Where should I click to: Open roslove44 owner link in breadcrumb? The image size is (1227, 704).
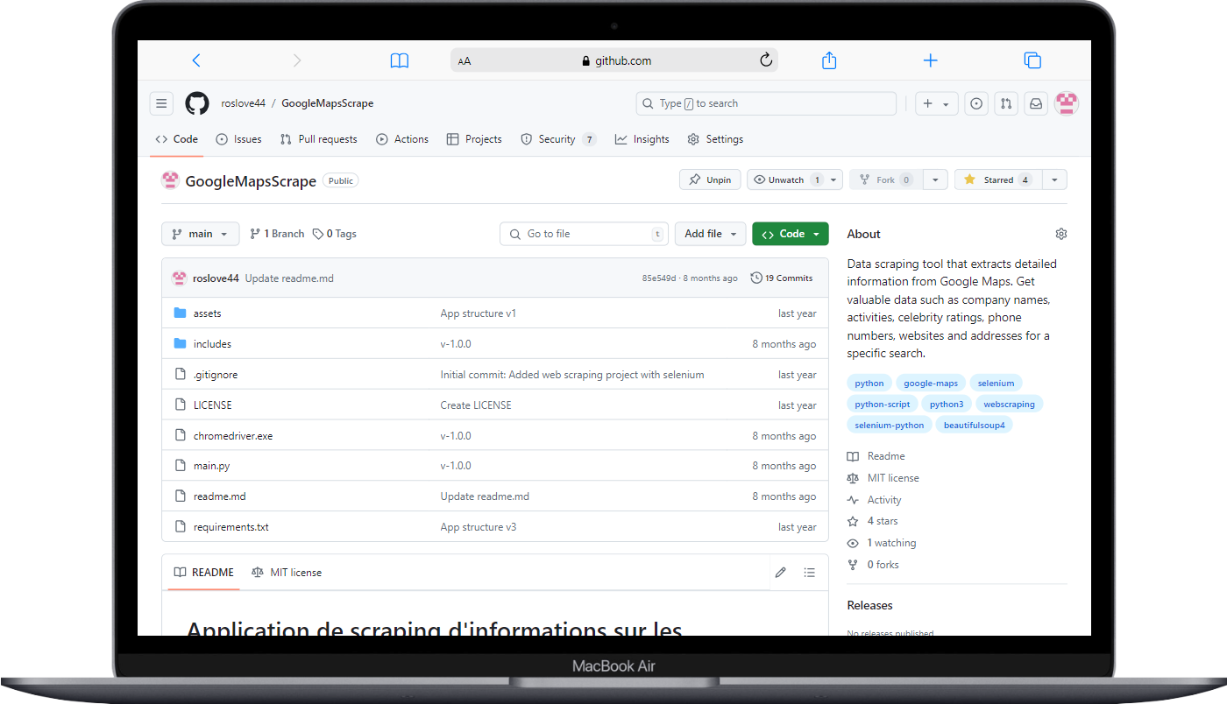click(244, 103)
